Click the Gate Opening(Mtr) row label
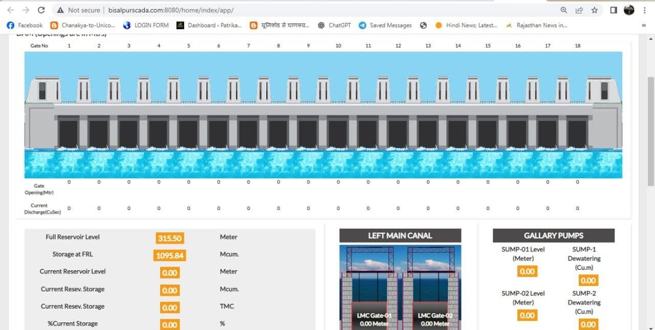The width and height of the screenshot is (655, 330). click(x=39, y=189)
